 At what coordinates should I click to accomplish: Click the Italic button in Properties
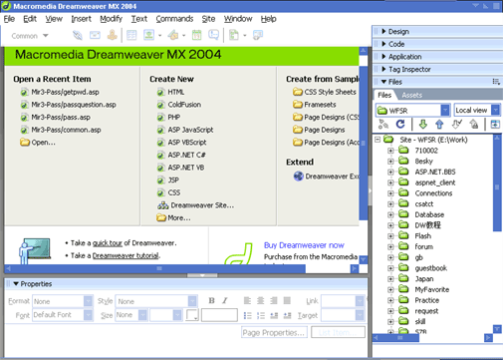click(225, 300)
